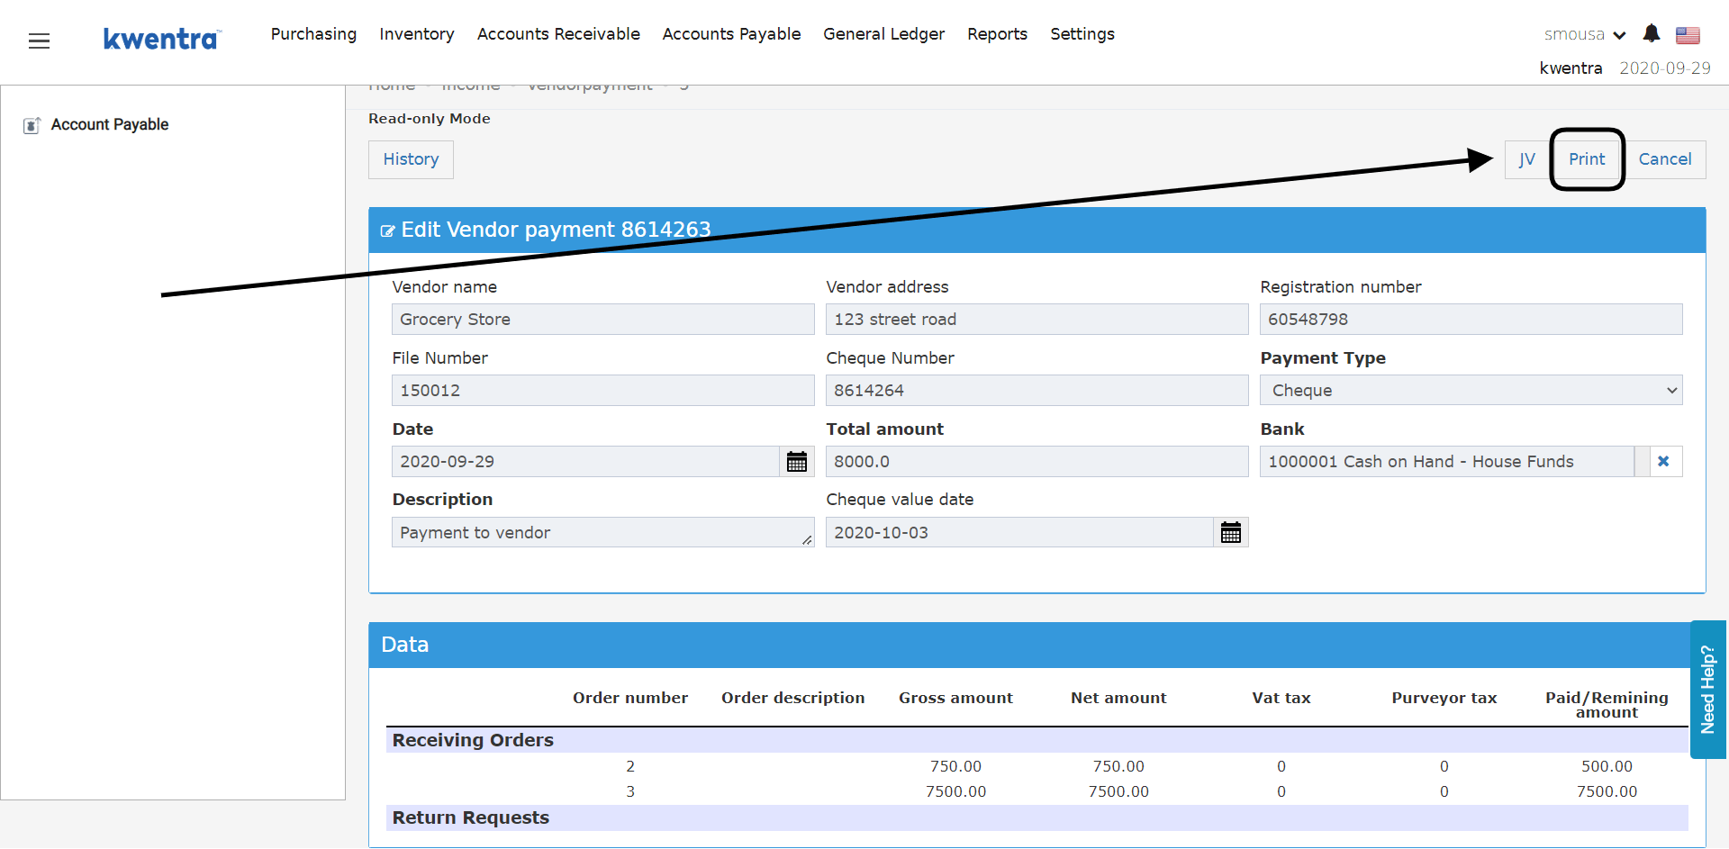Viewport: 1729px width, 849px height.
Task: Click the History button
Action: [x=411, y=159]
